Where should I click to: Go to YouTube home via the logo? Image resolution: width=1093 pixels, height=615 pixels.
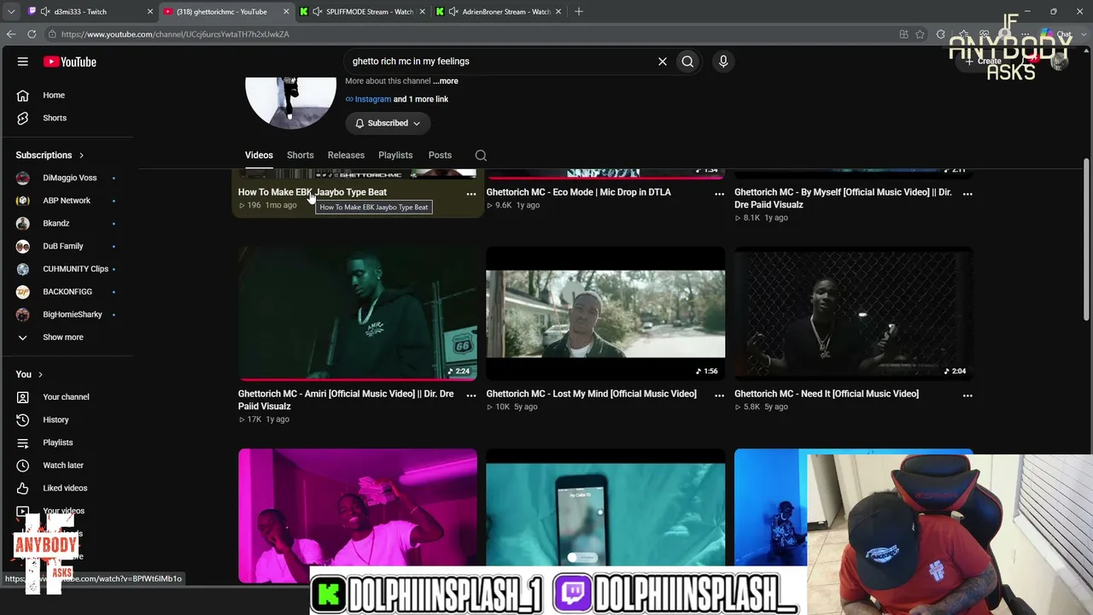(70, 61)
